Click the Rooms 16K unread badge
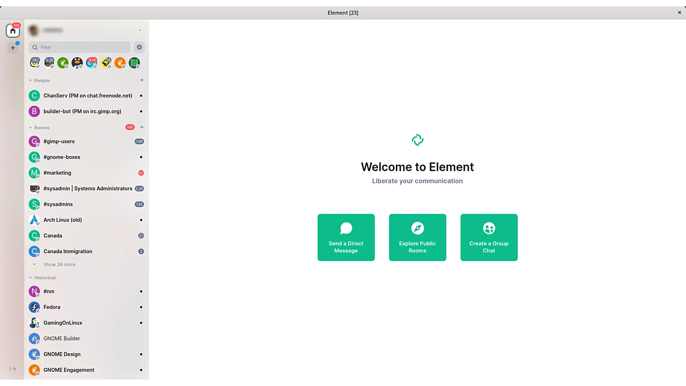This screenshot has width=686, height=386. [x=130, y=127]
